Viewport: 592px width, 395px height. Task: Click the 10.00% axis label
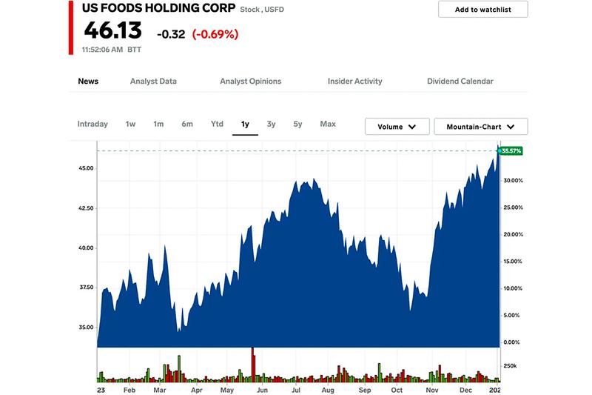[513, 288]
